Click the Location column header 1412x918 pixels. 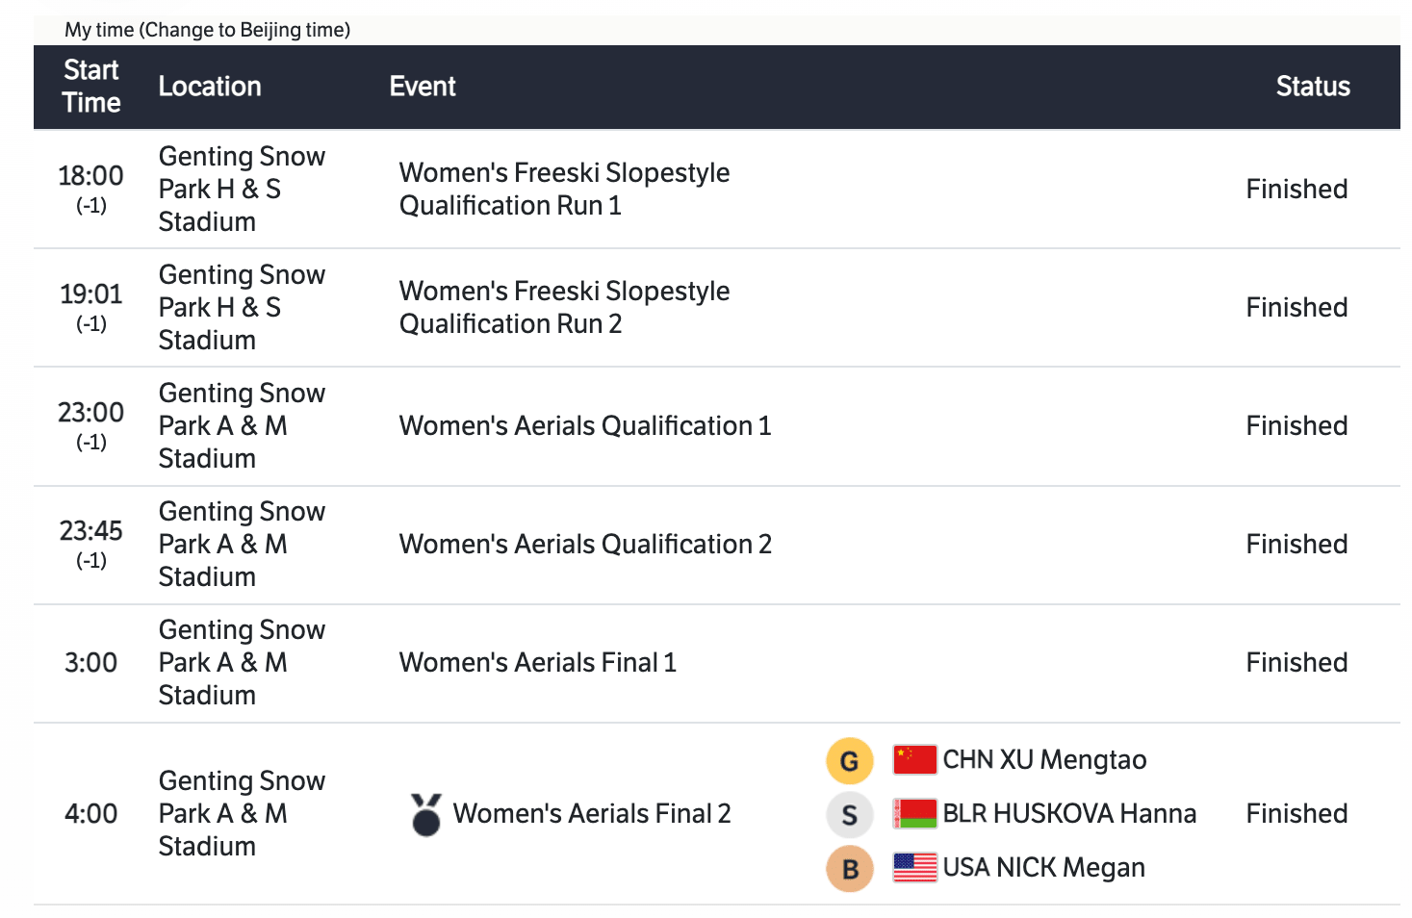[210, 87]
